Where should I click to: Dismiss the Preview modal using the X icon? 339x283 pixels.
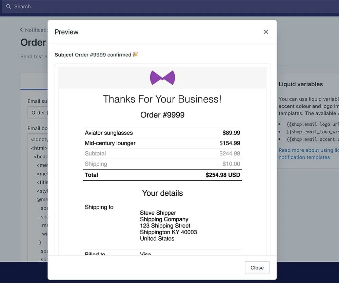266,31
